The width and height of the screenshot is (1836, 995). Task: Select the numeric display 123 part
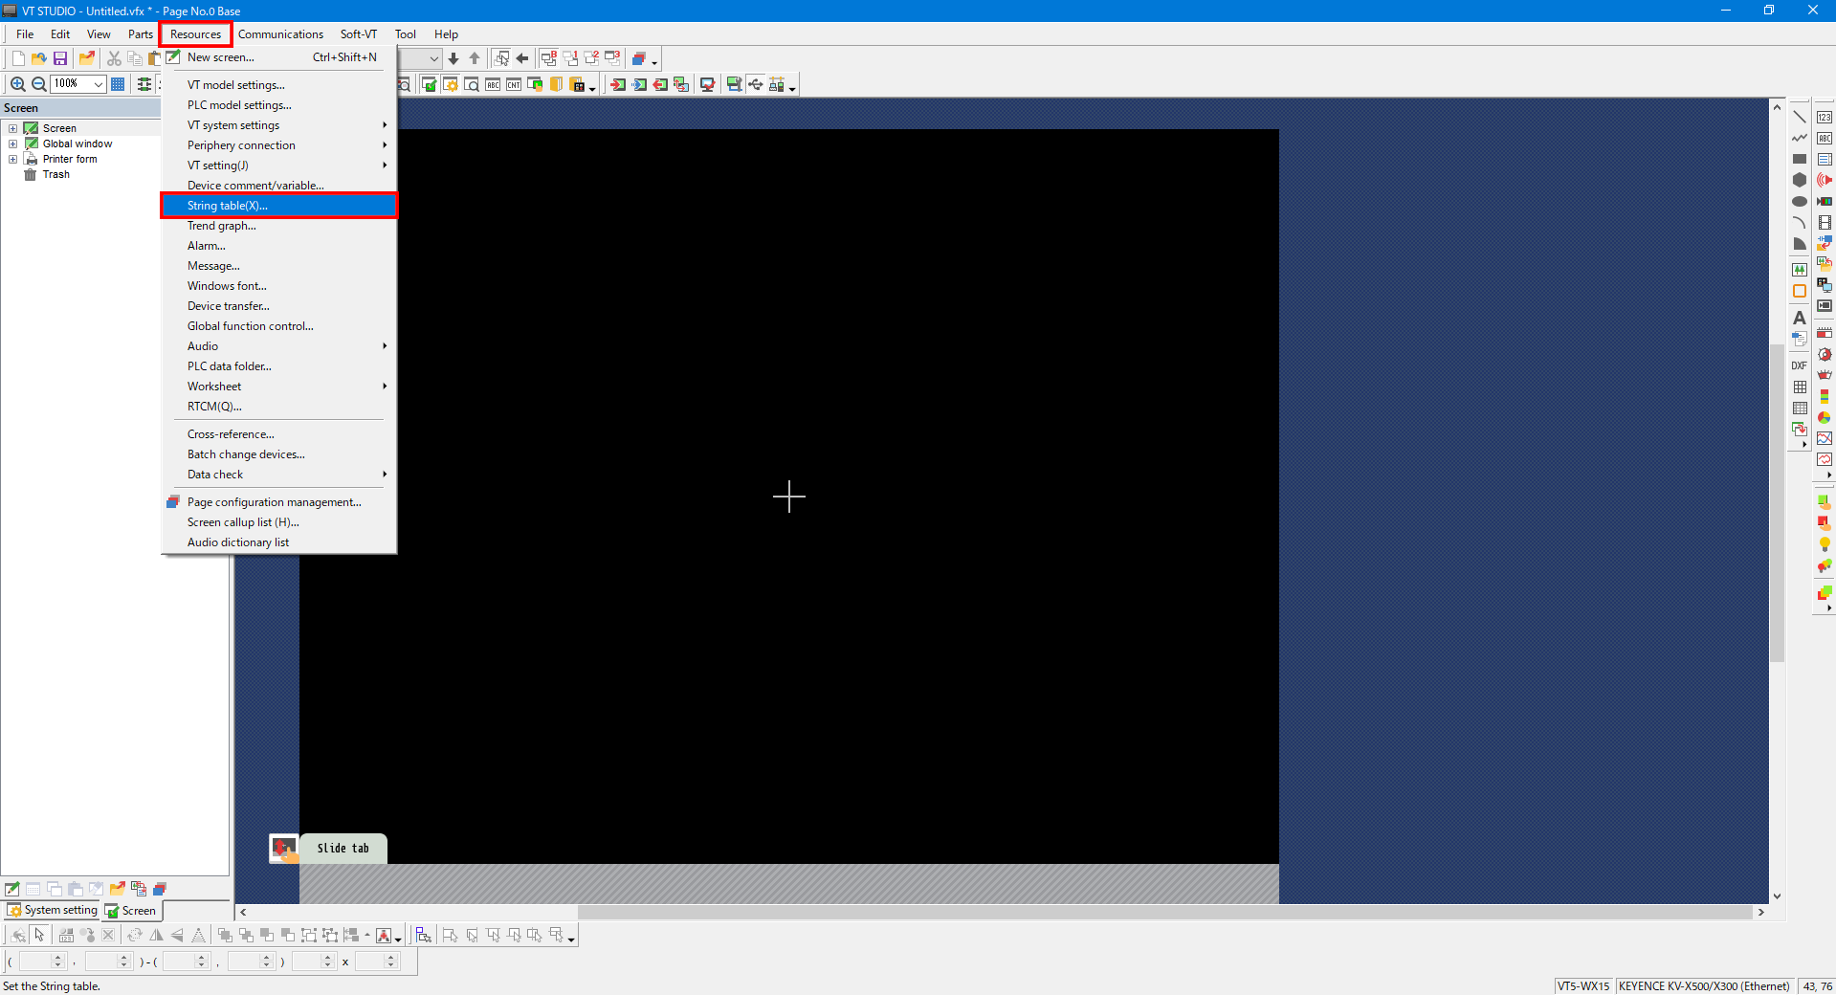click(x=1825, y=117)
